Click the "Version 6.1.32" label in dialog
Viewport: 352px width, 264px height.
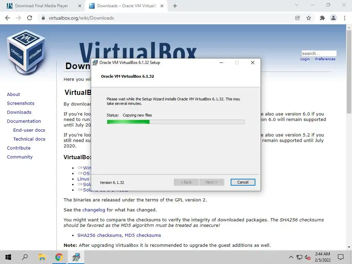(112, 183)
